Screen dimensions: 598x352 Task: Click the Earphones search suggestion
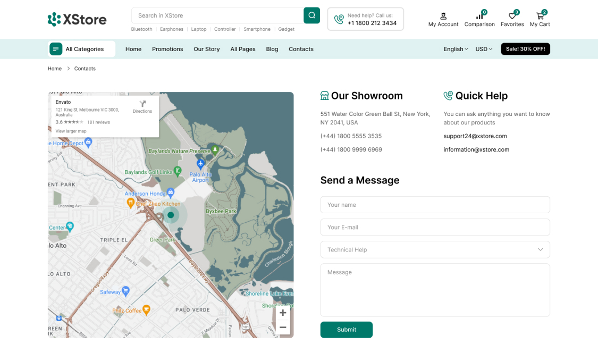[x=172, y=29]
